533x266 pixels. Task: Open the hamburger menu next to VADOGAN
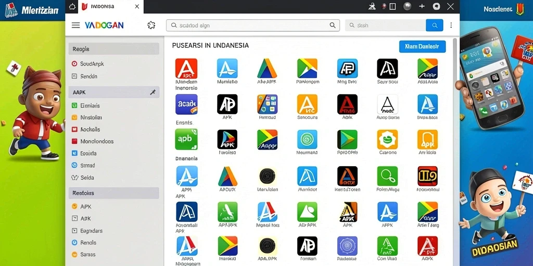pos(75,25)
